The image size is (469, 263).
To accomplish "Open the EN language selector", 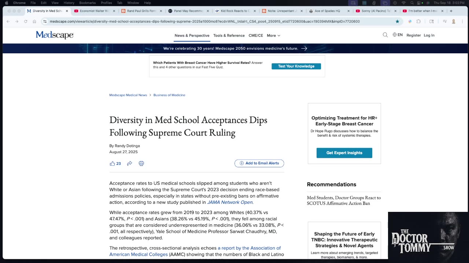I will click(x=398, y=35).
